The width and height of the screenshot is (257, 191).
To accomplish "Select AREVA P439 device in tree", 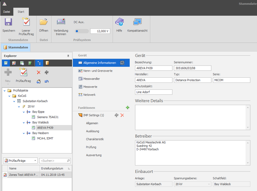I will click(45, 128).
